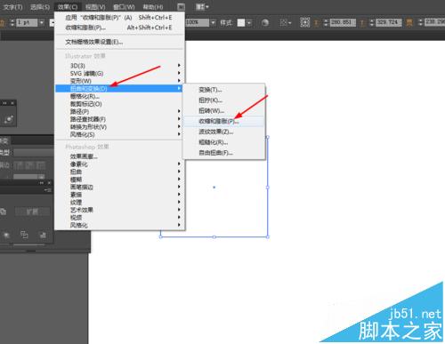Viewport: 445px width, 344px height.
Task: Click the stroke weight field showing 1 pt
Action: click(x=27, y=22)
